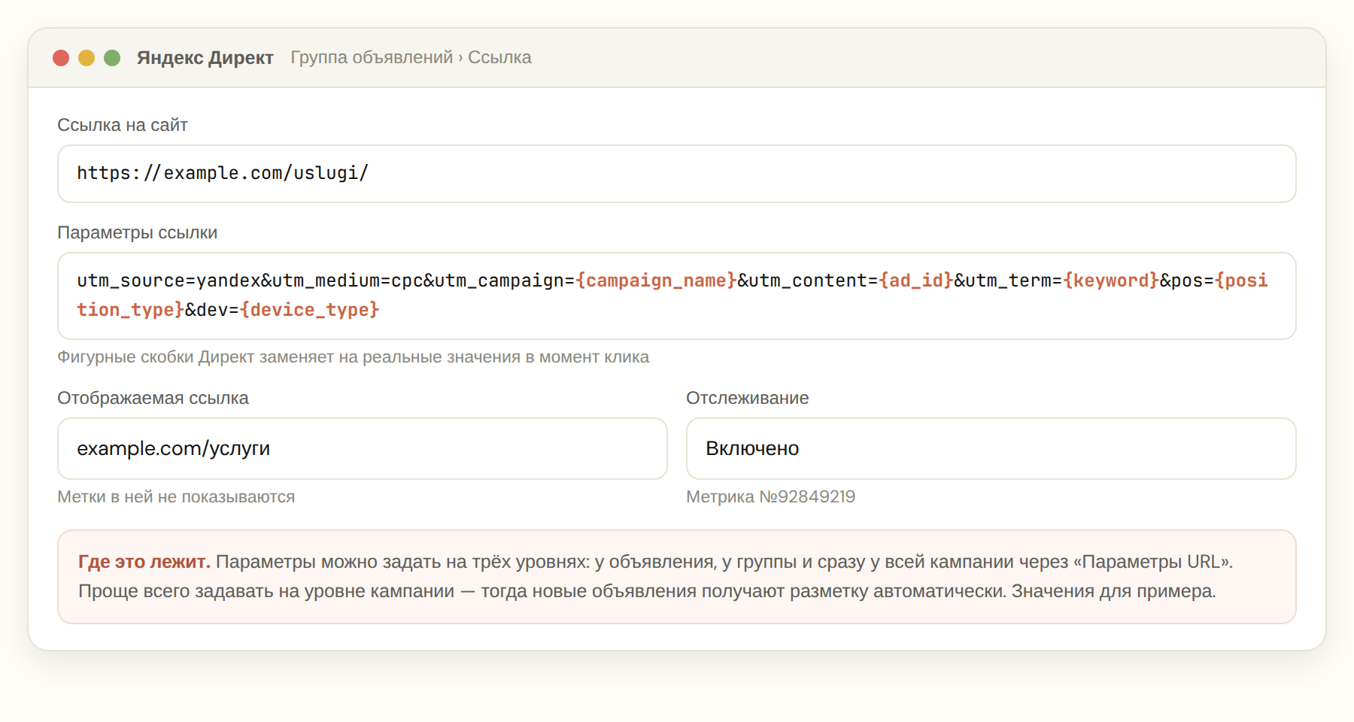Click the Отображаемая ссылка label
Screen dimensions: 1354x722
click(153, 398)
